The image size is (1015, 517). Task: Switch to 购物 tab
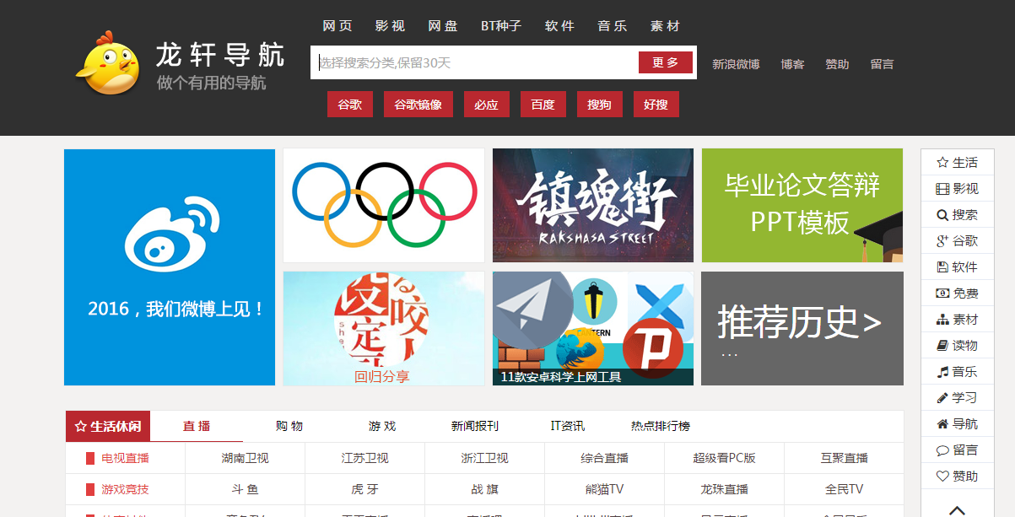289,426
